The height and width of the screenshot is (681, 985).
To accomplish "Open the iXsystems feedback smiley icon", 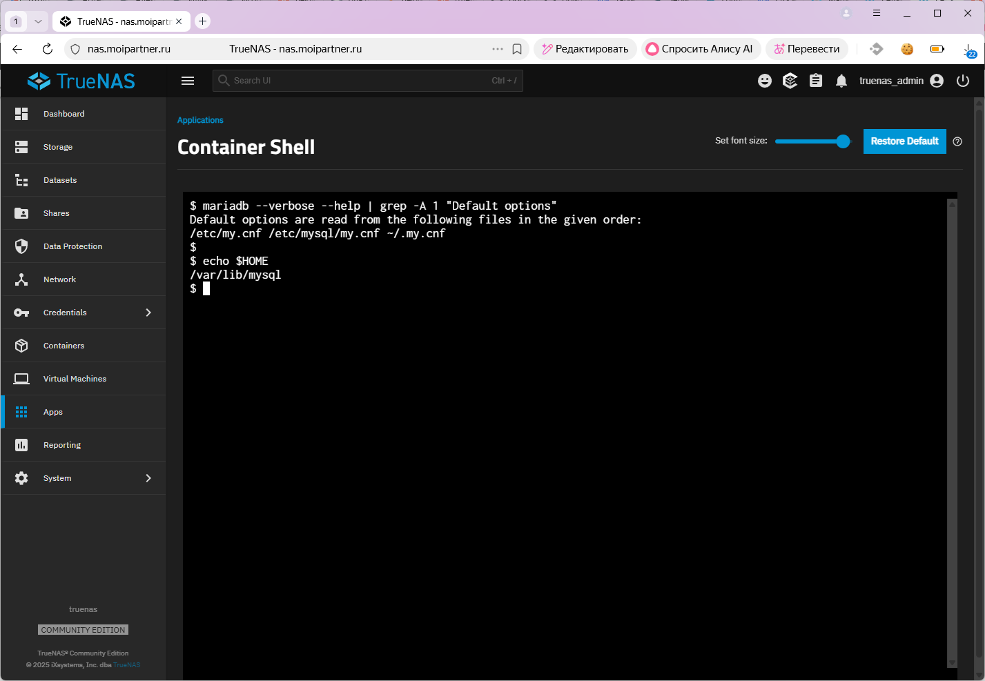I will [x=764, y=81].
